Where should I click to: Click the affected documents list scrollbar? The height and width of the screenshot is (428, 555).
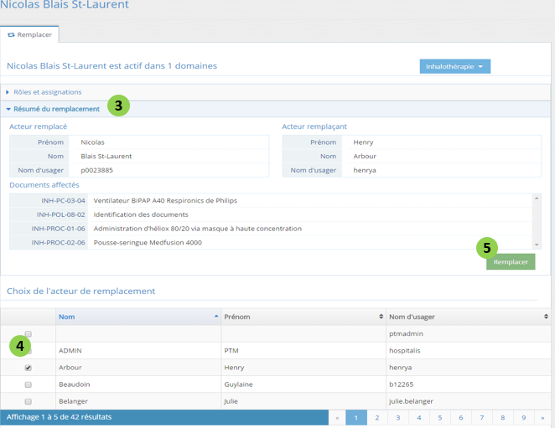click(537, 221)
